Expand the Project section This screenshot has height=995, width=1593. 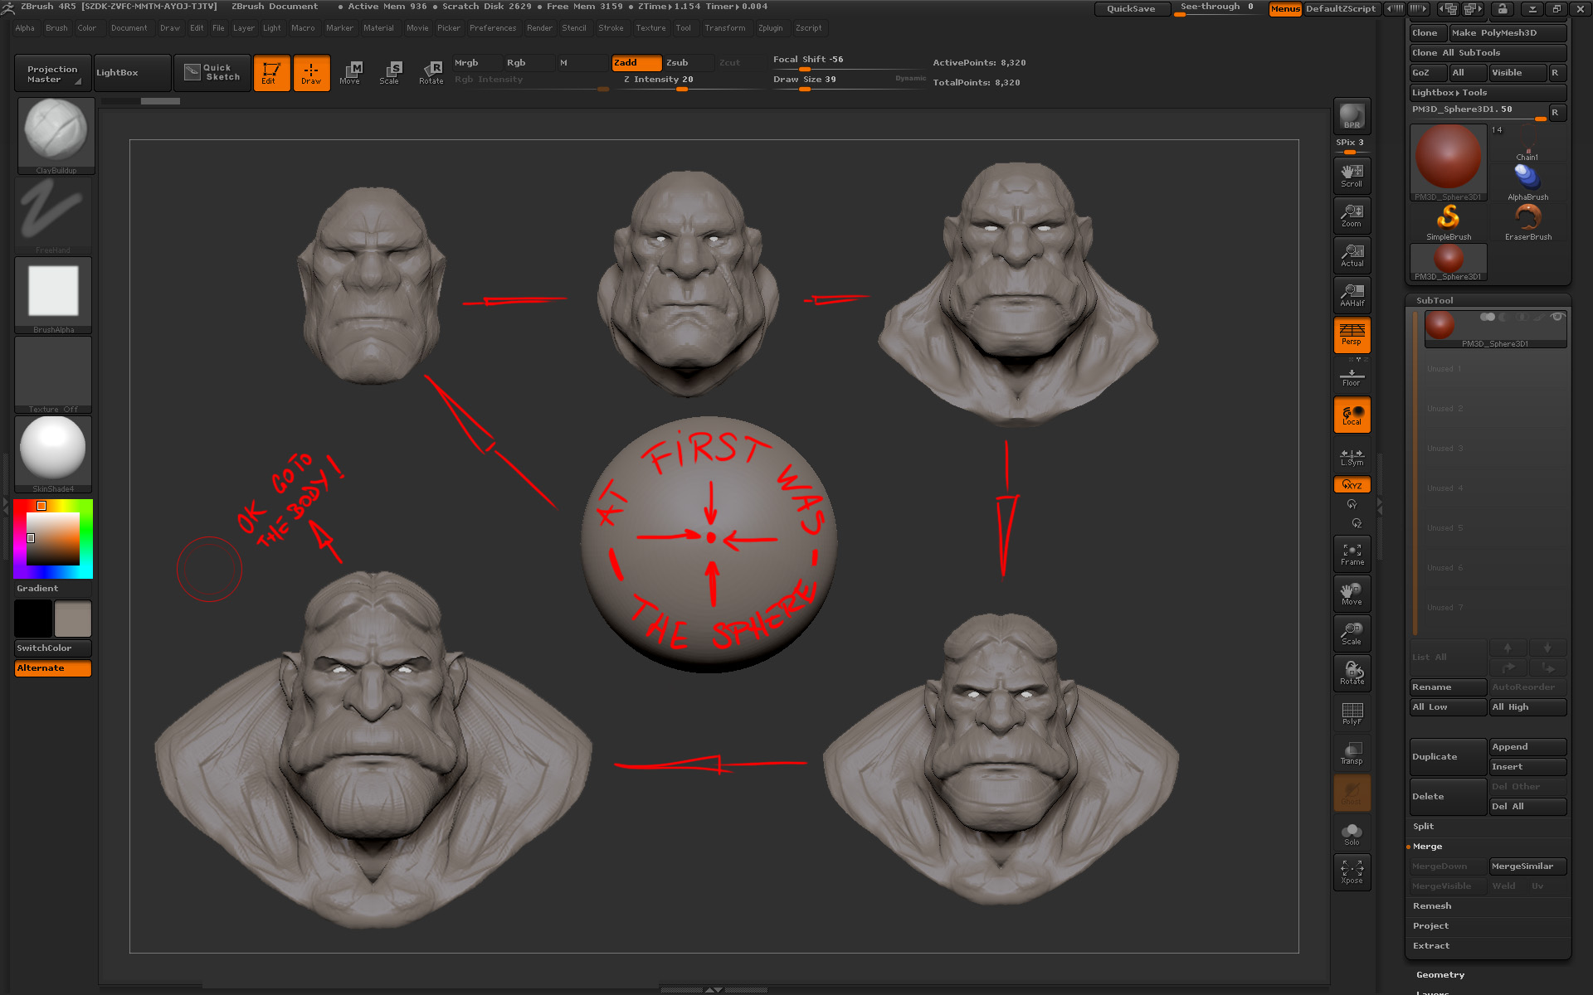(x=1430, y=926)
